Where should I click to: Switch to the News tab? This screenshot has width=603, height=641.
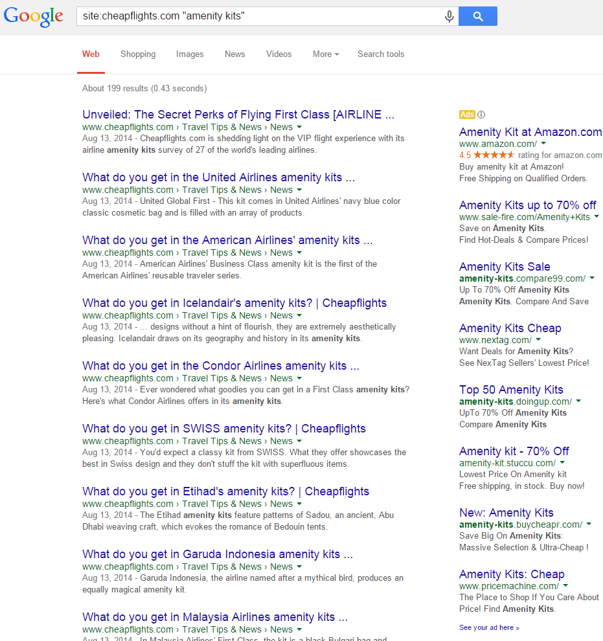tap(234, 54)
